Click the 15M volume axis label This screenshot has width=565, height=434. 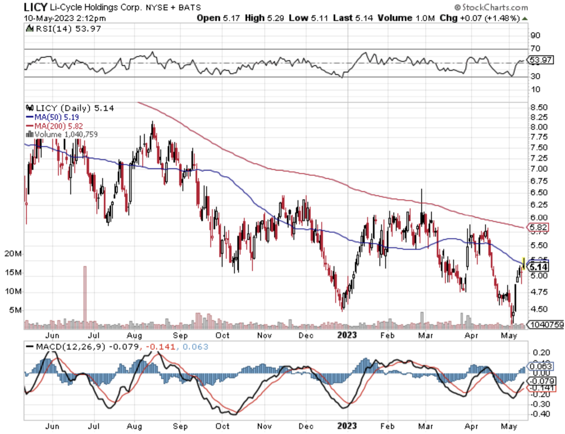coord(13,272)
